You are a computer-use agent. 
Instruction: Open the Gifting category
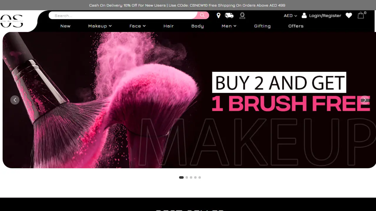click(262, 26)
